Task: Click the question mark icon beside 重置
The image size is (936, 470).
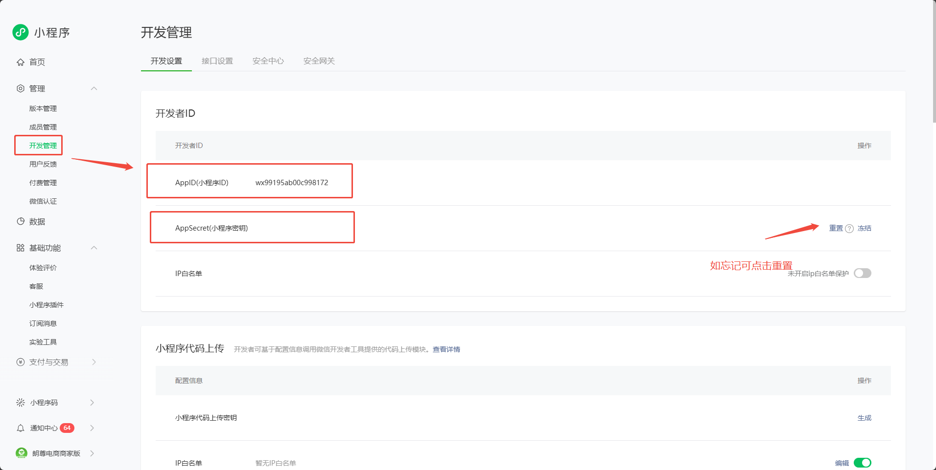Action: [x=849, y=229]
